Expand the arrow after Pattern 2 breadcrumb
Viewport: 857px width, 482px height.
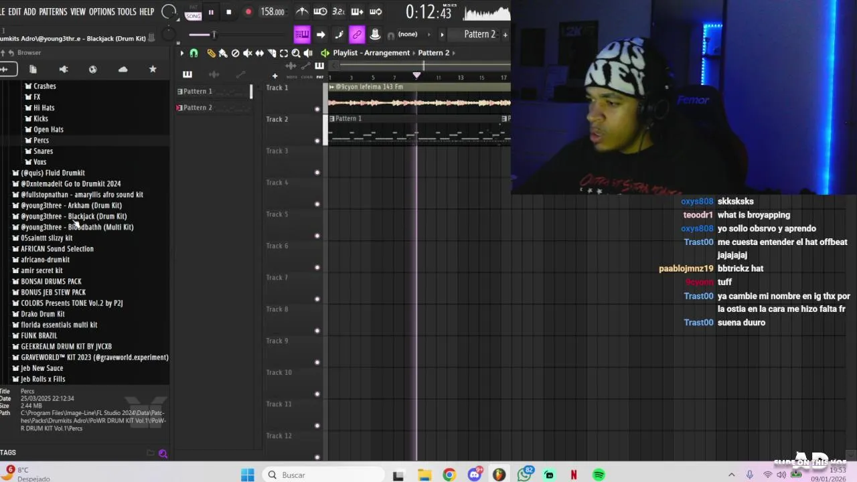click(x=454, y=53)
